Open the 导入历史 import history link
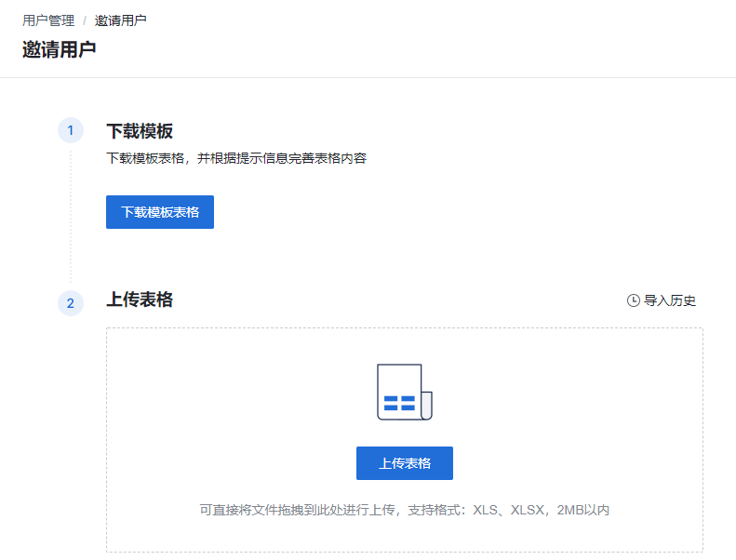This screenshot has height=560, width=736. point(670,300)
